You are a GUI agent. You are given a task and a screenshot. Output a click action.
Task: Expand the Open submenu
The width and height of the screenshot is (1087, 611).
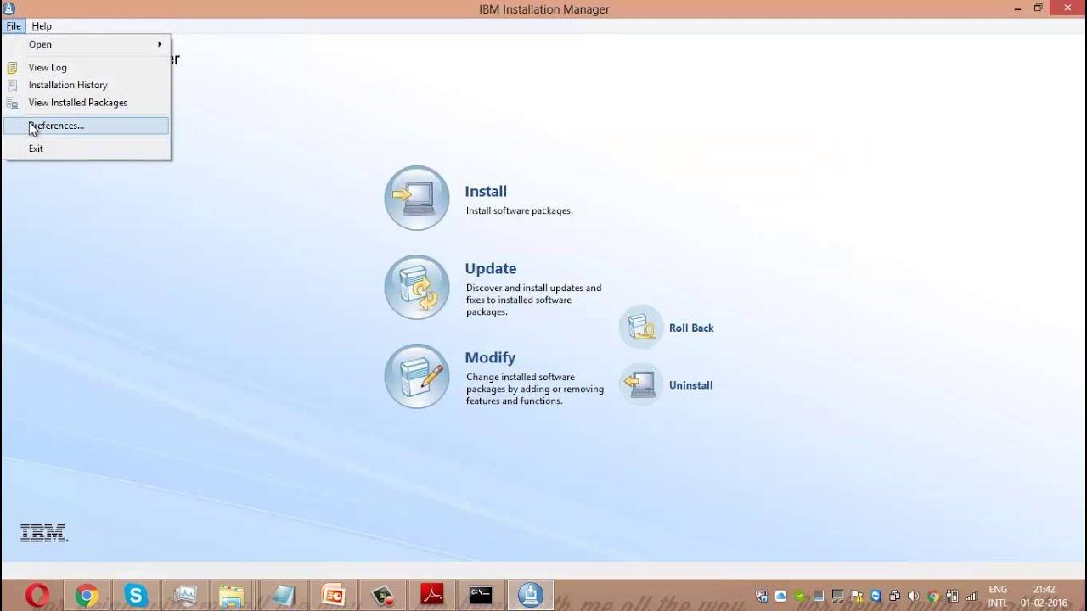(x=87, y=44)
